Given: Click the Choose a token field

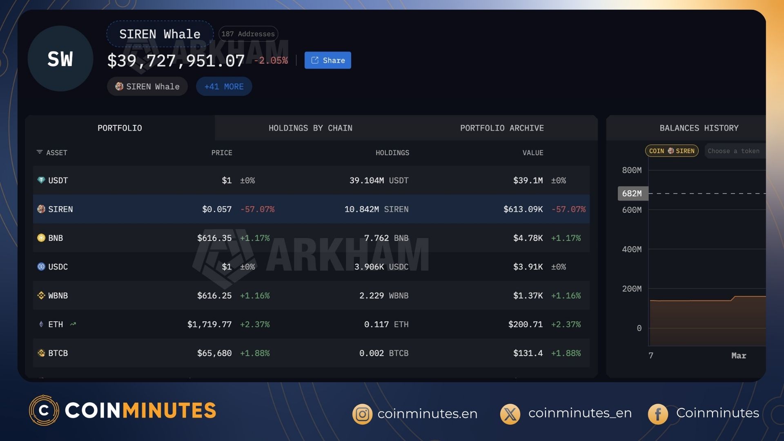Looking at the screenshot, I should click(x=735, y=151).
